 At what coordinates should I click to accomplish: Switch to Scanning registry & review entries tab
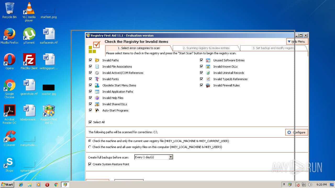206,48
